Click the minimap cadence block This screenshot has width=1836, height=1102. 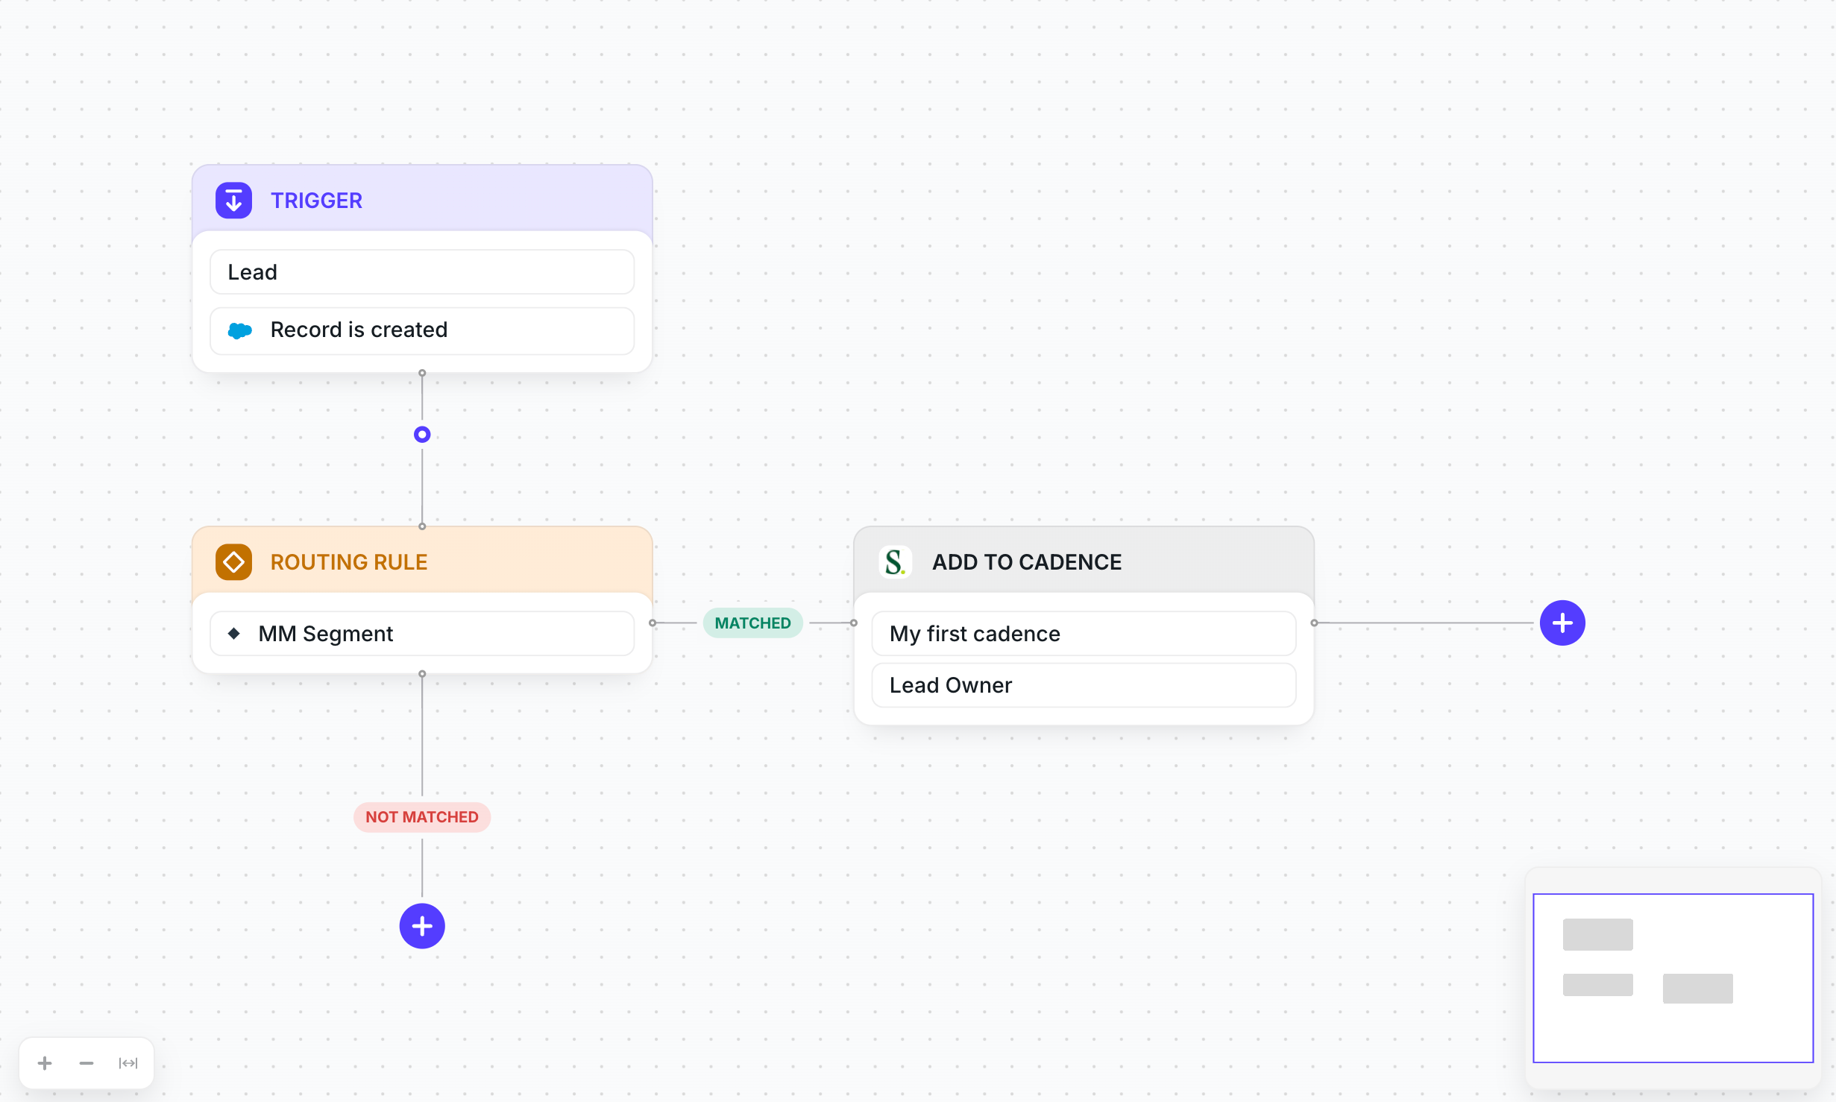(x=1697, y=988)
